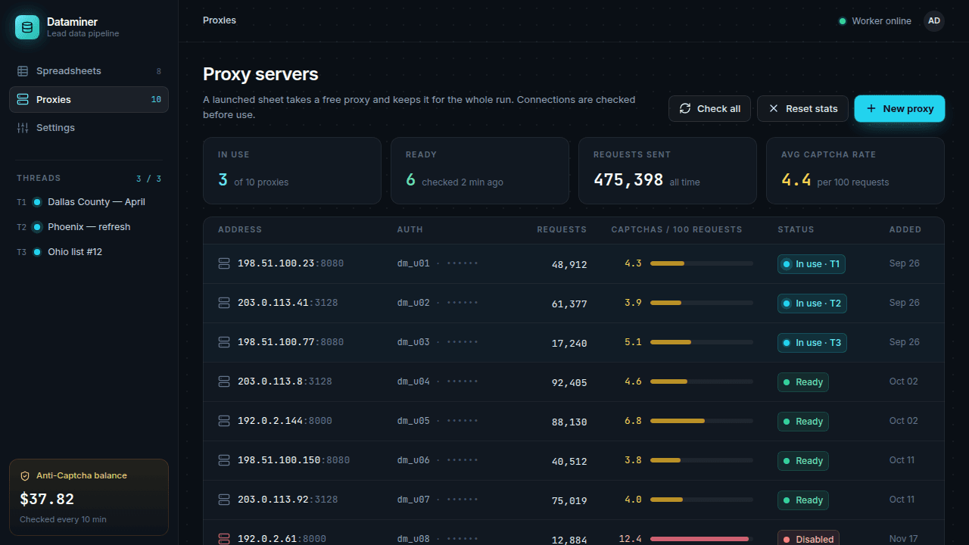This screenshot has width=969, height=545.
Task: Click the server icon for 203.0.113.41
Action: (x=224, y=303)
